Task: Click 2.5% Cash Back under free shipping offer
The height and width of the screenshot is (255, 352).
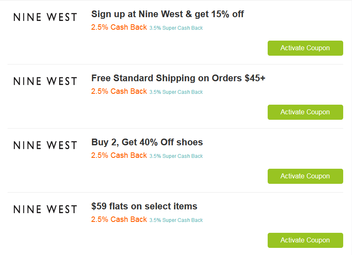Action: 119,91
